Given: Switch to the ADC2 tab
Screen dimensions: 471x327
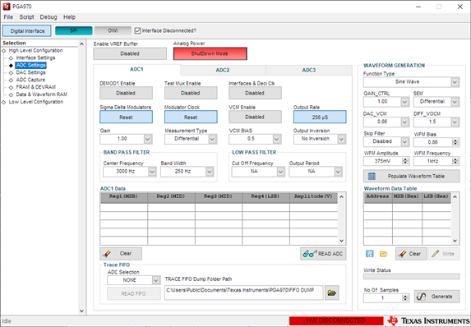Looking at the screenshot, I should point(223,70).
